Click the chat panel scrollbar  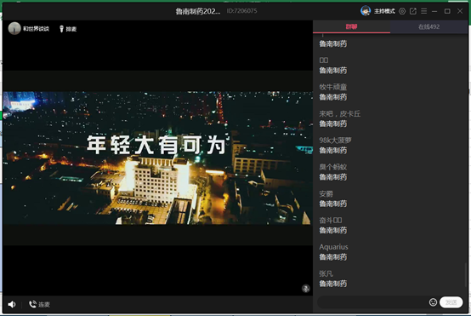(x=466, y=275)
